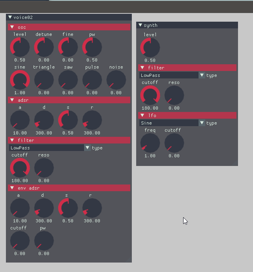Click the env adsr release 'r' knob
Viewport: 253px width, 272px height.
point(92,208)
